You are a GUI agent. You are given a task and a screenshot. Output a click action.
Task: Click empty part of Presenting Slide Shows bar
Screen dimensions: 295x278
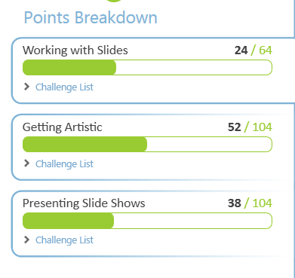(x=193, y=221)
